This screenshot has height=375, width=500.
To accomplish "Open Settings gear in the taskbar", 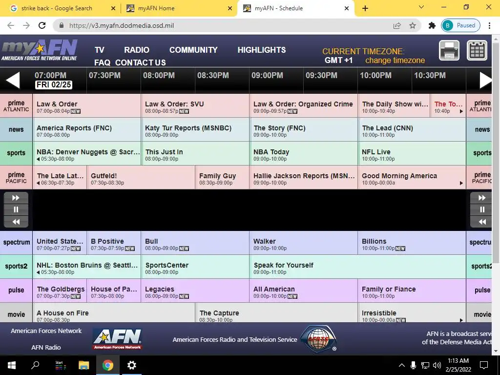I will [x=132, y=365].
